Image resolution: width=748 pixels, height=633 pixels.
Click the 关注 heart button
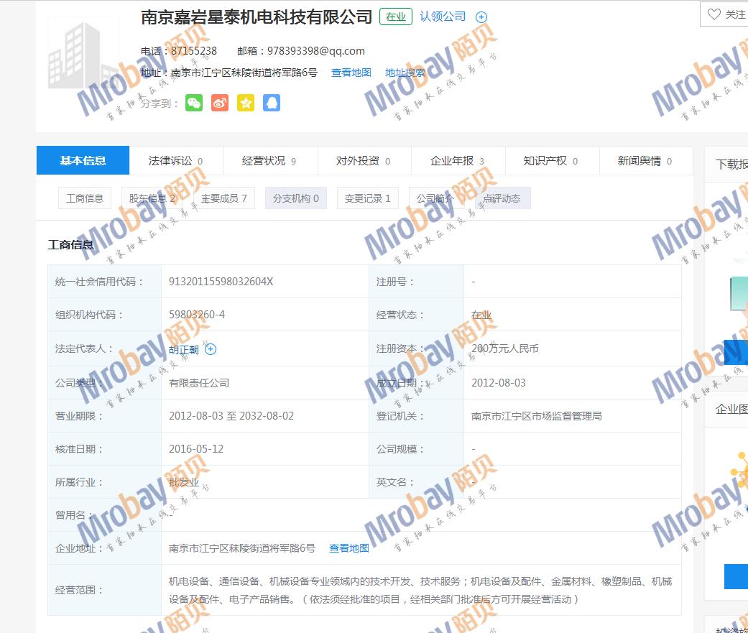726,14
